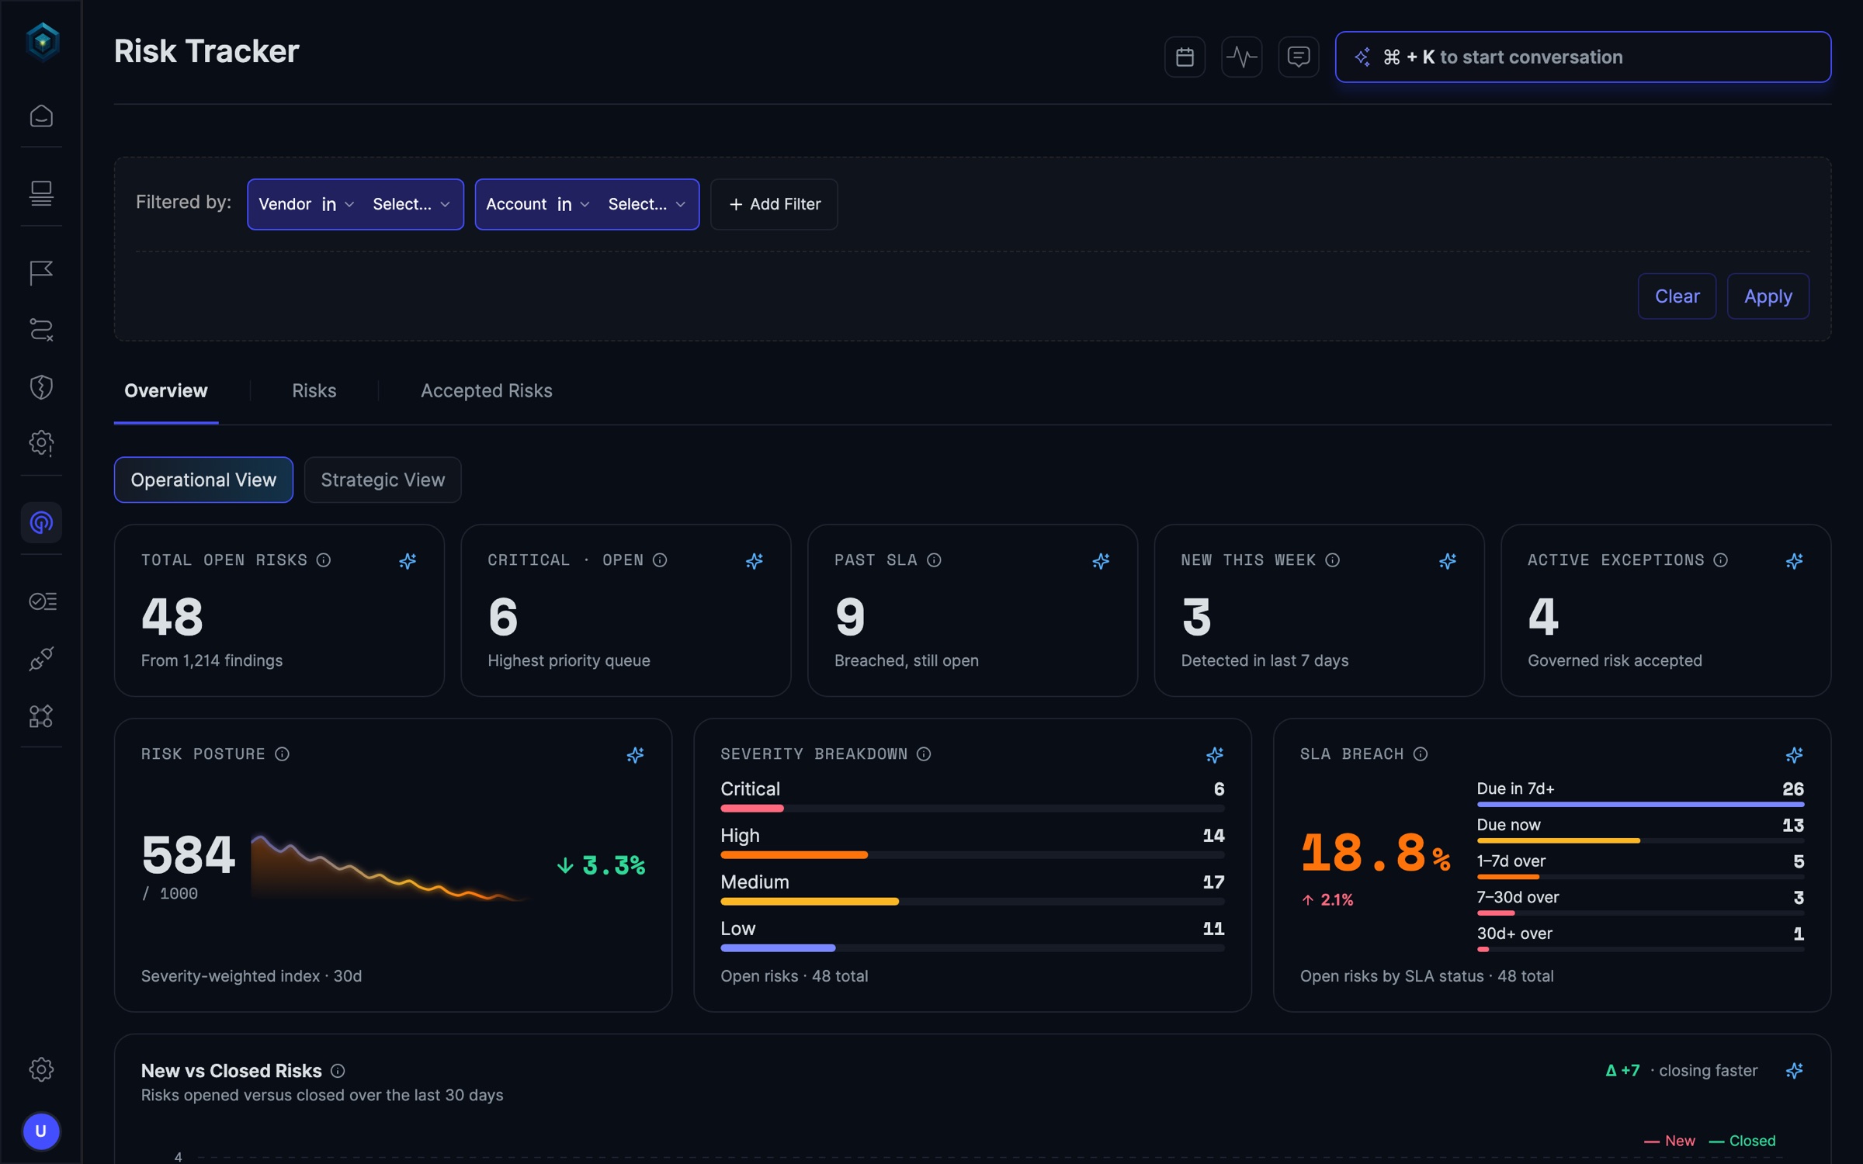Image resolution: width=1863 pixels, height=1164 pixels.
Task: Open the gear icon in middle sidebar
Action: [x=41, y=443]
